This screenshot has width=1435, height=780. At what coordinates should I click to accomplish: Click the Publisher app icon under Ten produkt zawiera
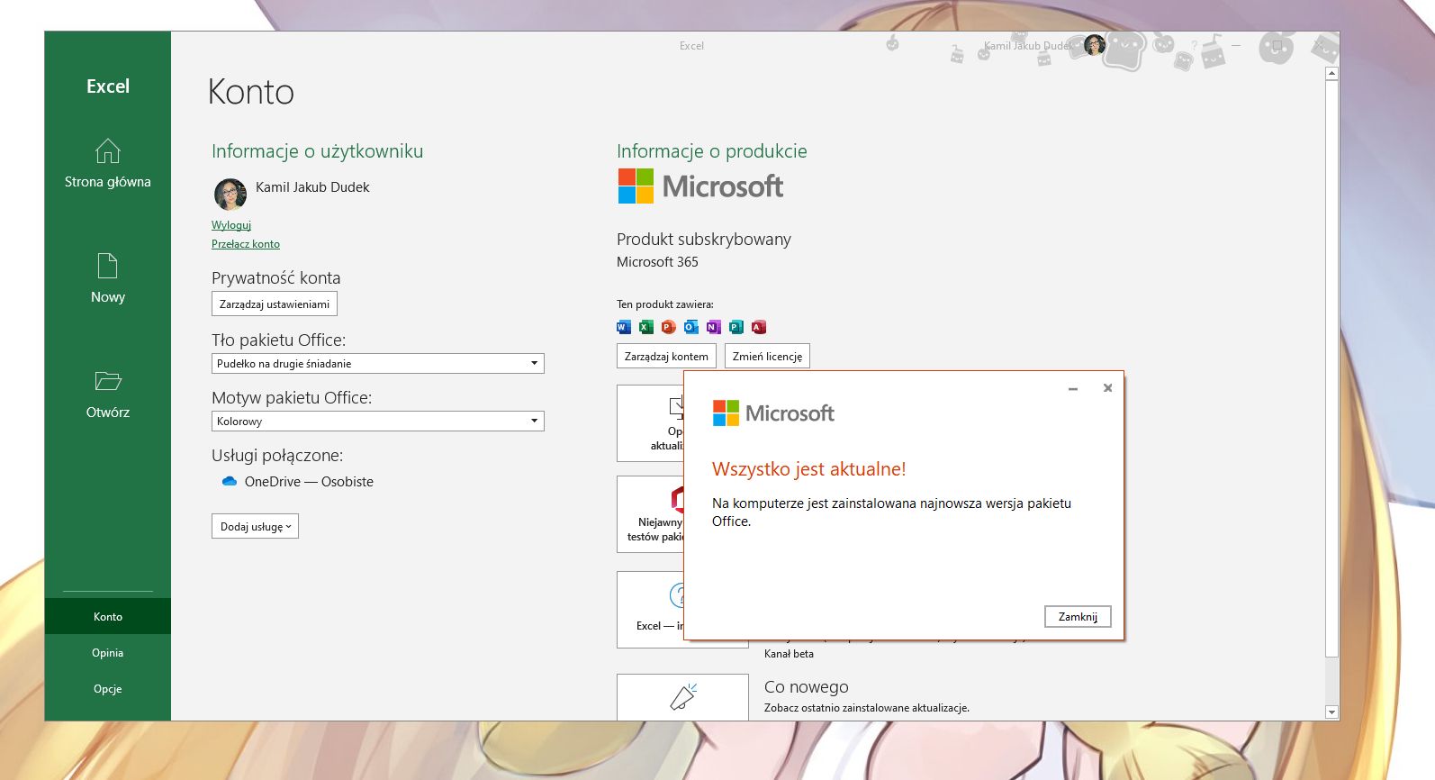[x=736, y=327]
